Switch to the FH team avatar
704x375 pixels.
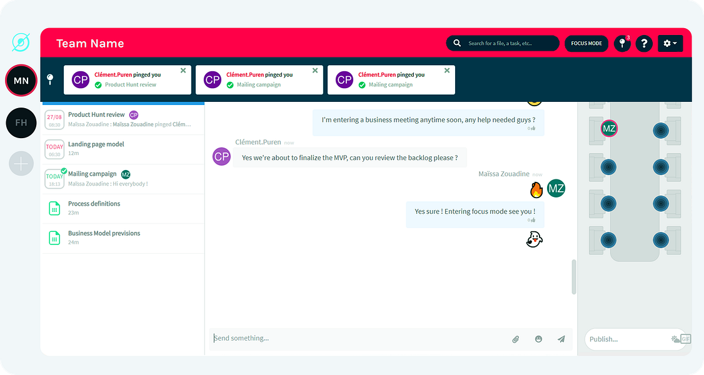(x=21, y=122)
